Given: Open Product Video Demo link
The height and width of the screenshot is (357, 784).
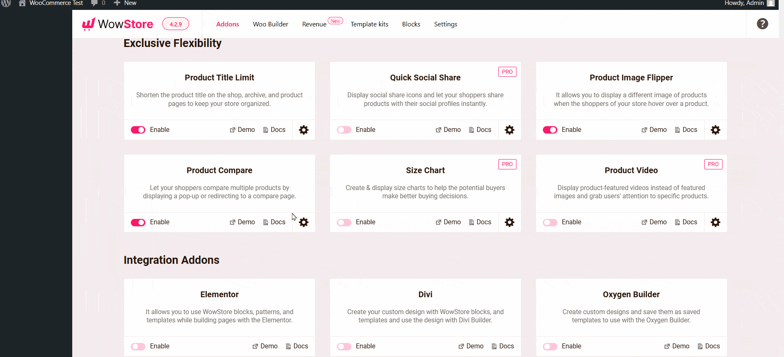Looking at the screenshot, I should [654, 222].
